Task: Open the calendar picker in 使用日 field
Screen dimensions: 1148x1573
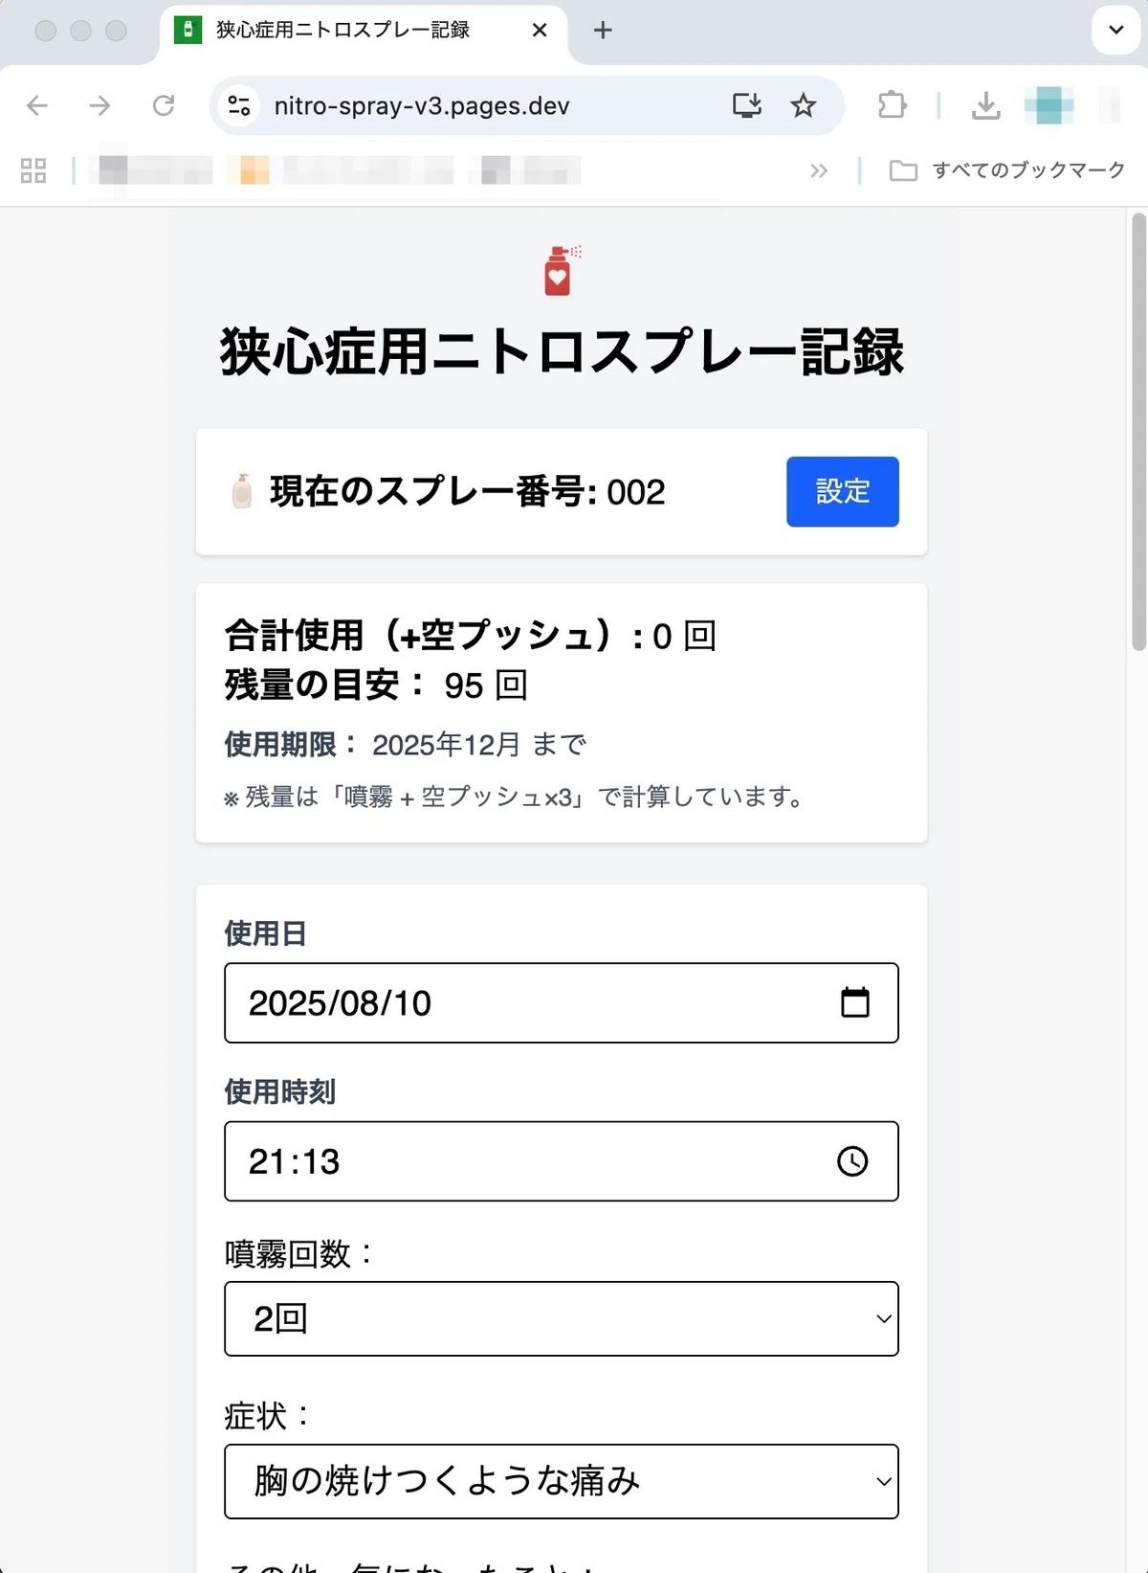Action: [854, 1002]
